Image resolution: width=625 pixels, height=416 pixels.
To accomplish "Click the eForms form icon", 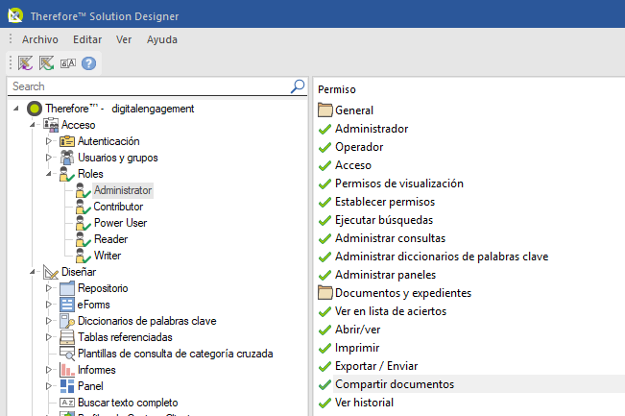I will tap(67, 305).
